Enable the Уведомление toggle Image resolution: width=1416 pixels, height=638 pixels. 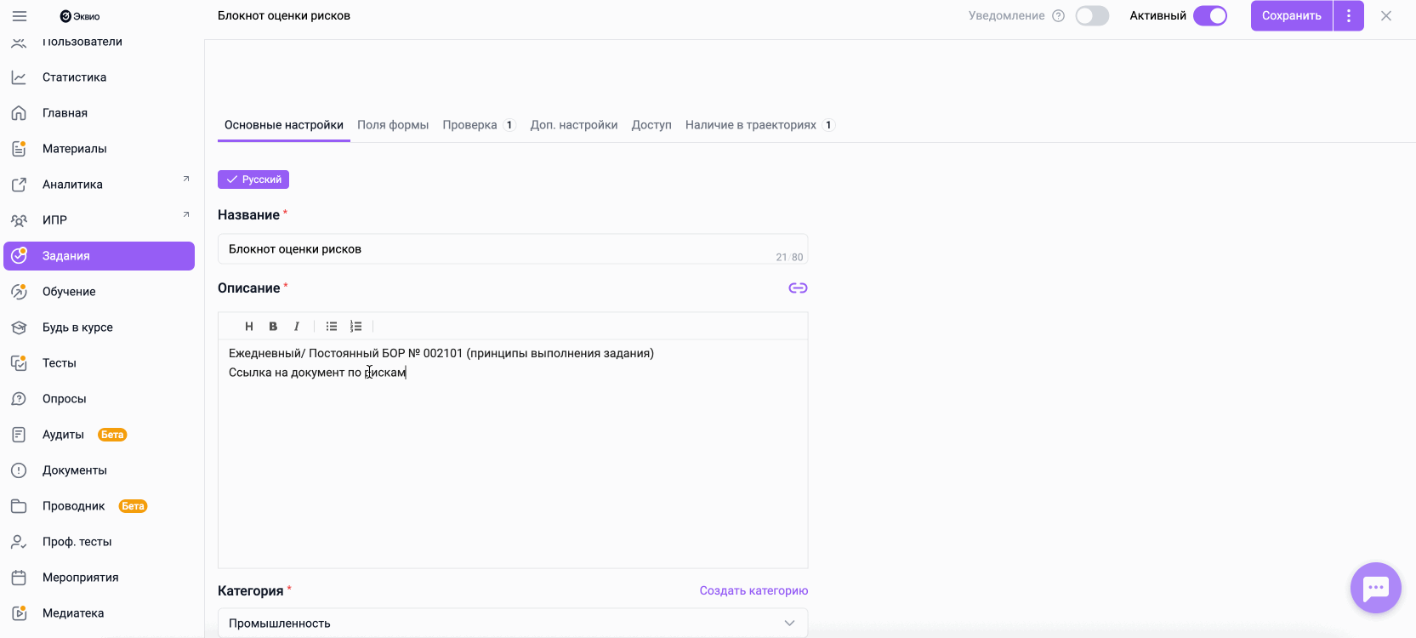1092,16
